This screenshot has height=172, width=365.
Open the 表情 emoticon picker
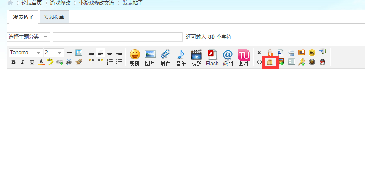[x=135, y=57]
